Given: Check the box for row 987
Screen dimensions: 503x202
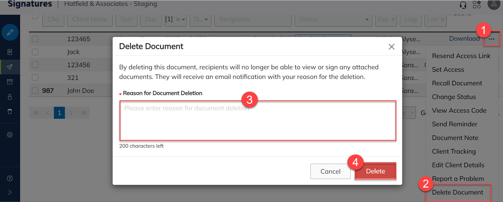Looking at the screenshot, I should coord(35,91).
